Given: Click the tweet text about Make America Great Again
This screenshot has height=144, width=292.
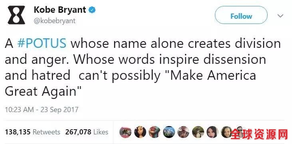Looking at the screenshot, I should (x=143, y=67).
